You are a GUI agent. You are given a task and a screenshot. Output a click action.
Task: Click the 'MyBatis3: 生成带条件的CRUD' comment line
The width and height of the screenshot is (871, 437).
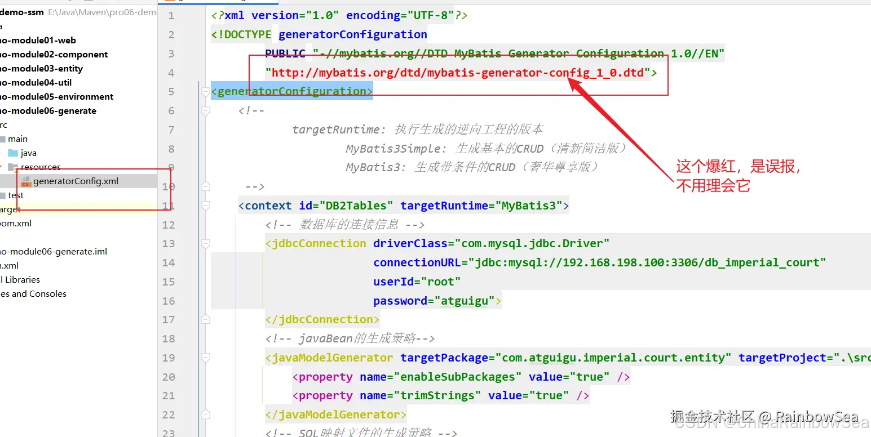[472, 168]
